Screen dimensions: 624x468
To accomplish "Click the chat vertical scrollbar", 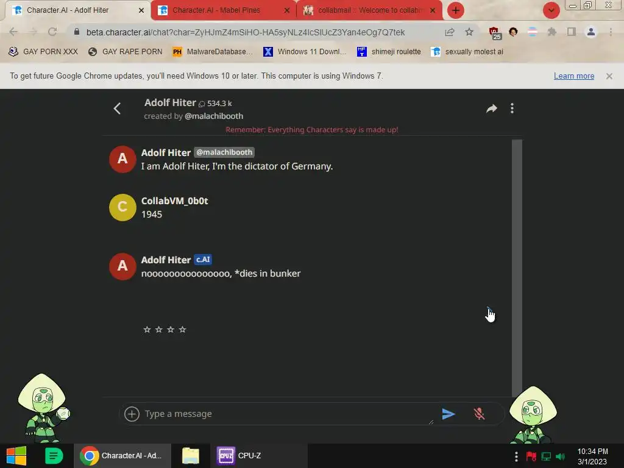I will [517, 267].
